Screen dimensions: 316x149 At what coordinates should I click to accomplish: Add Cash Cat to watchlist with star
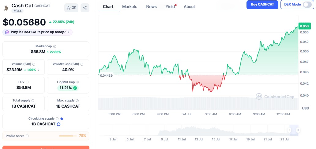pos(71,8)
